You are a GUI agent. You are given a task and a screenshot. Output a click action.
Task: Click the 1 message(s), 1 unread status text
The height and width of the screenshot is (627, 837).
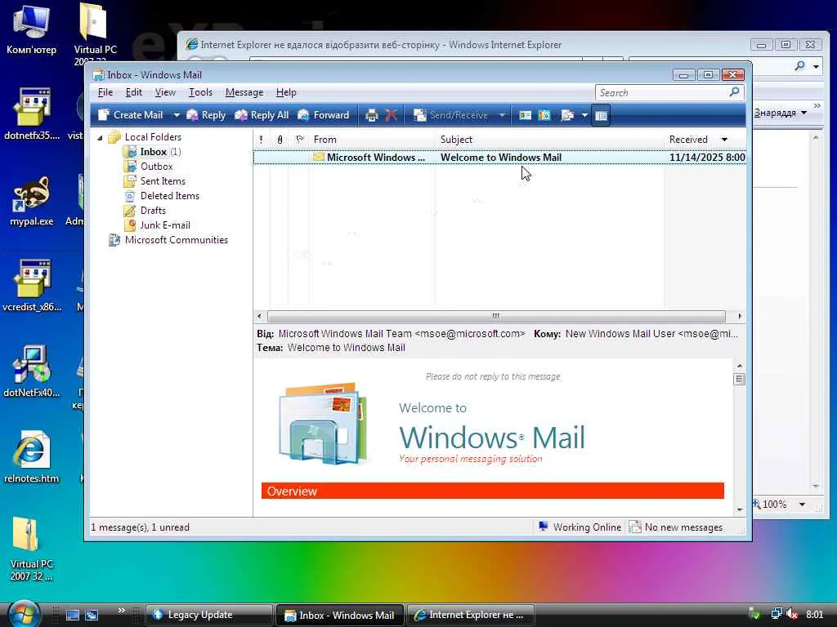141,527
